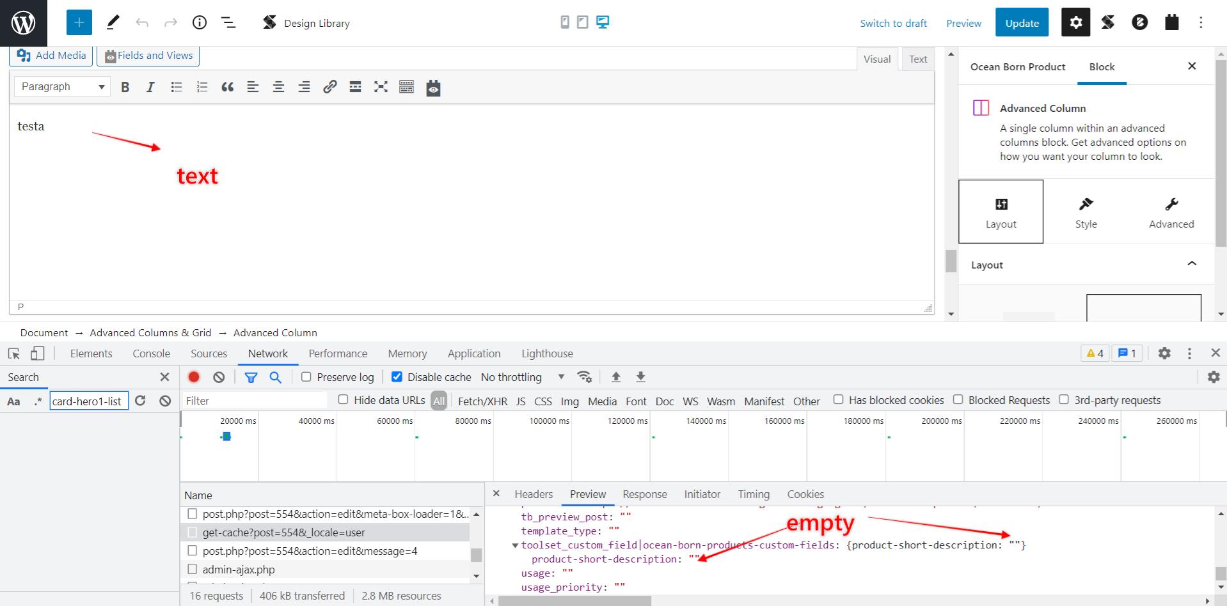
Task: Switch to mobile preview icon
Action: pyautogui.click(x=565, y=22)
